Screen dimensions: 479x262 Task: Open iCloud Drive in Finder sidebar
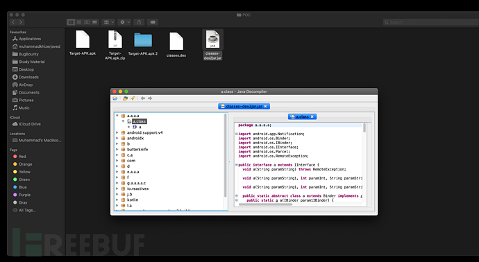[x=26, y=124]
